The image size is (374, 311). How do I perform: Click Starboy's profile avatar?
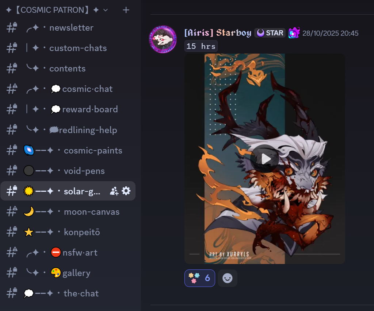click(x=163, y=39)
